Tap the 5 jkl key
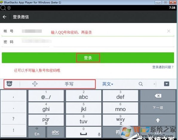 [83, 108]
